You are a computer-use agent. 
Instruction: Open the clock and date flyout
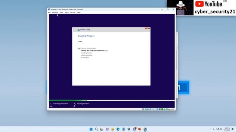coord(227,129)
